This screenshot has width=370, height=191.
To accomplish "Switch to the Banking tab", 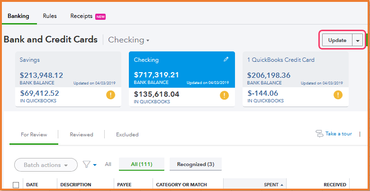I will (x=18, y=16).
